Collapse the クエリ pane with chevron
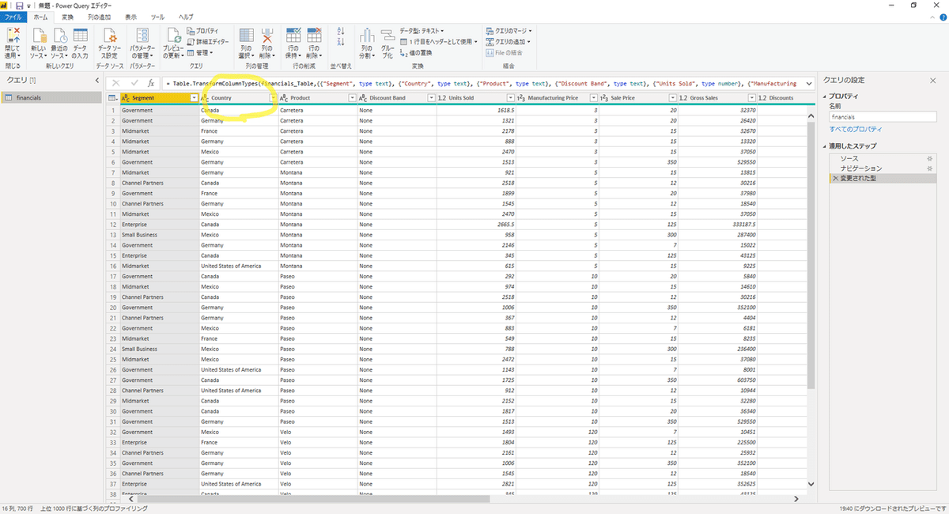 coord(97,80)
